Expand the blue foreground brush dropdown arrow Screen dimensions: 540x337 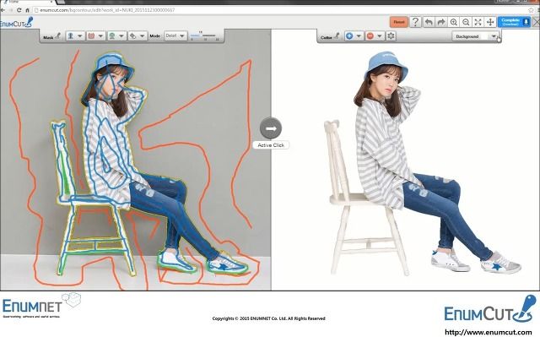(x=80, y=35)
